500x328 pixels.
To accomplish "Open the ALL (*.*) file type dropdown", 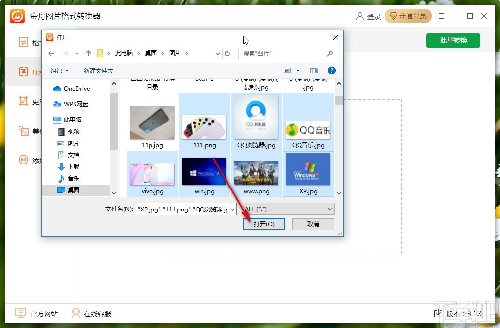I will [x=288, y=209].
